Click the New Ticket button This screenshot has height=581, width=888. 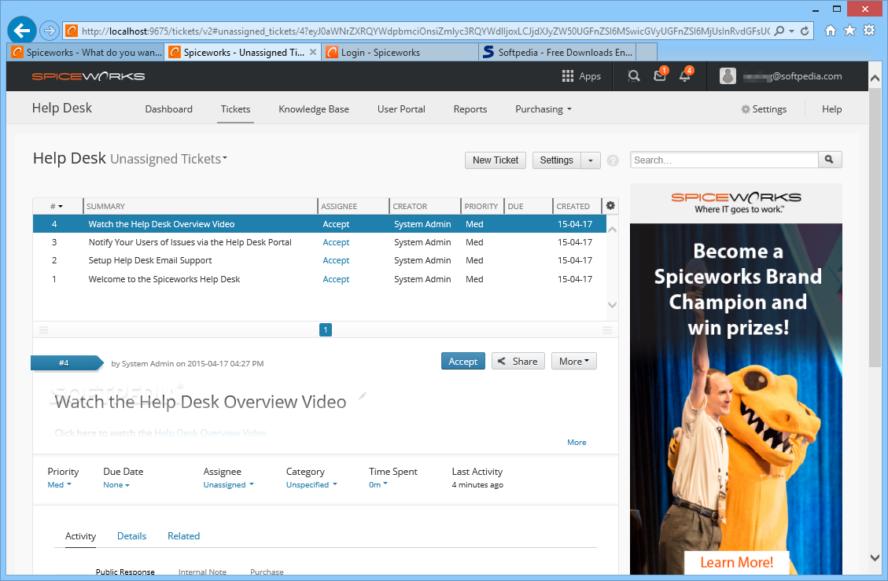(x=496, y=160)
